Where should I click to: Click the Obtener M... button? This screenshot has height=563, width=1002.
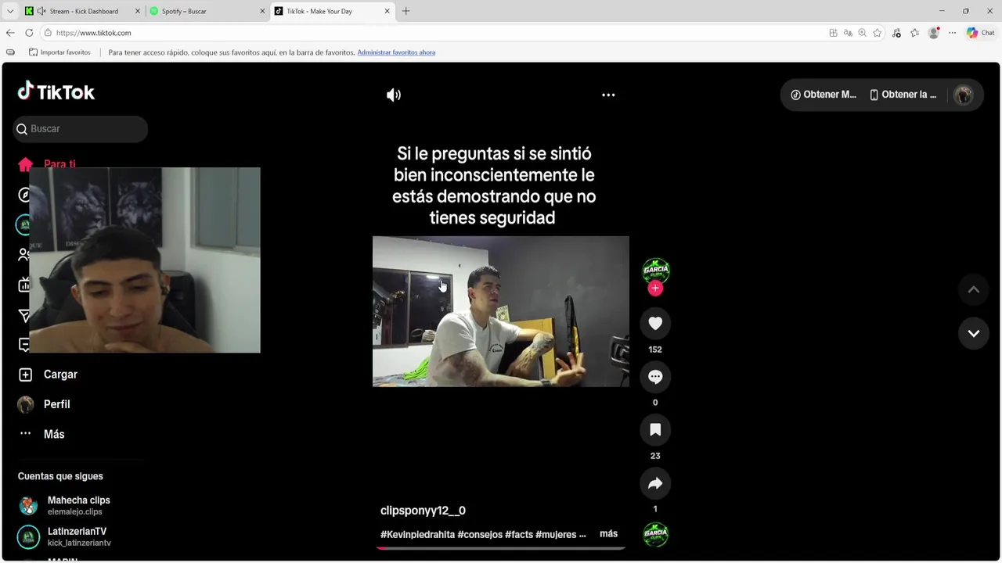tap(824, 95)
